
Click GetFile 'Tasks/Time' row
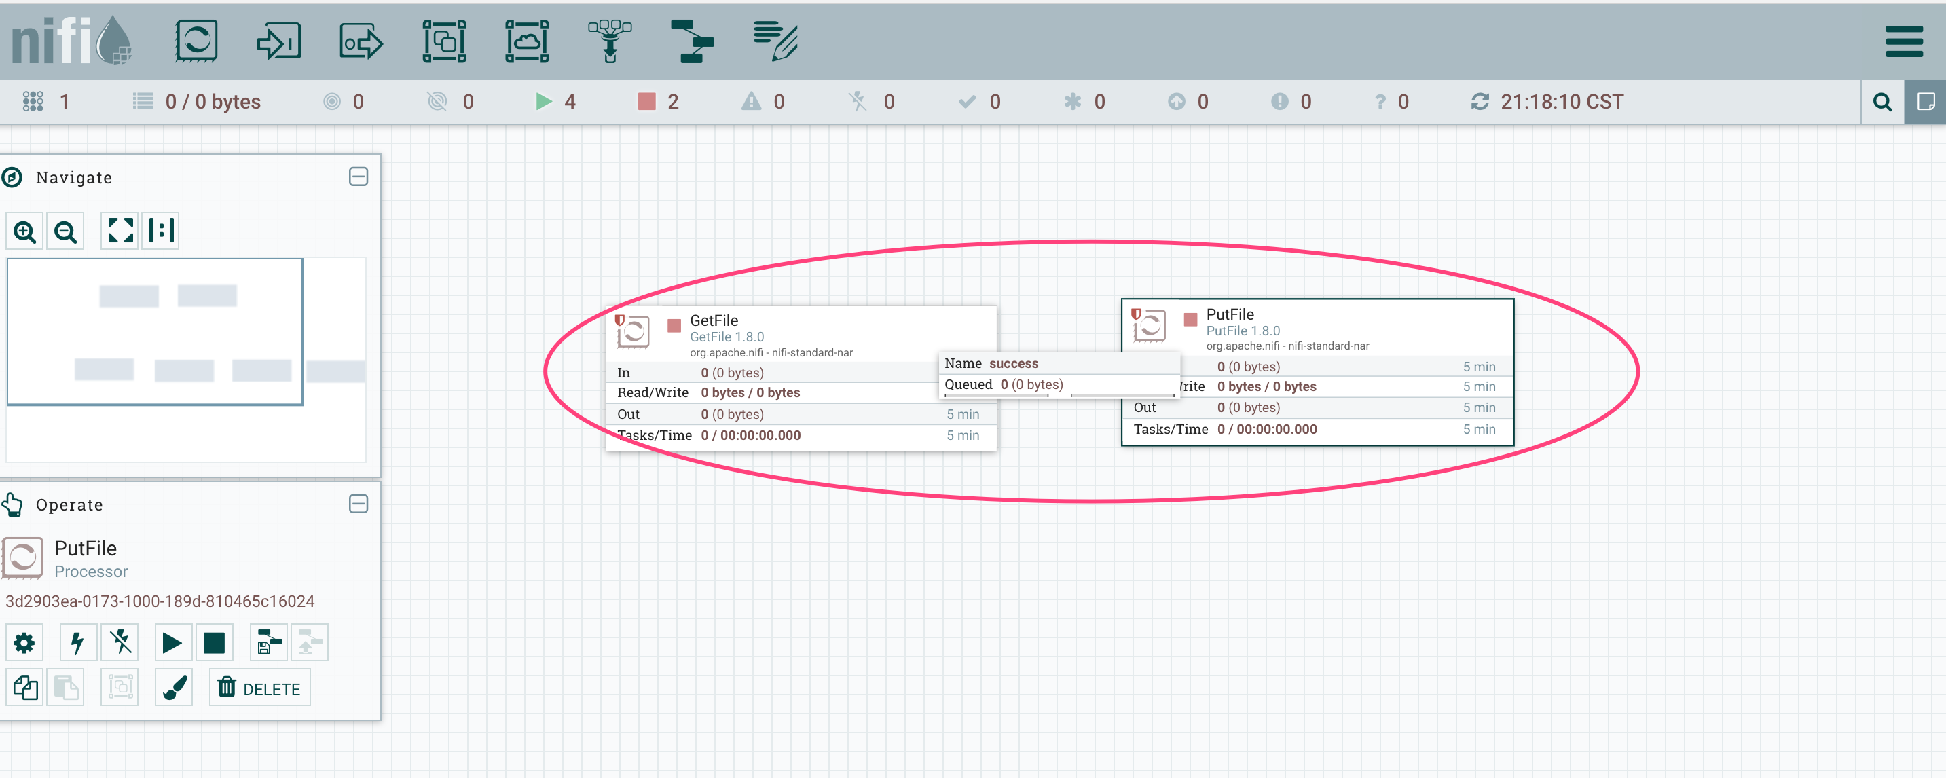coord(801,435)
